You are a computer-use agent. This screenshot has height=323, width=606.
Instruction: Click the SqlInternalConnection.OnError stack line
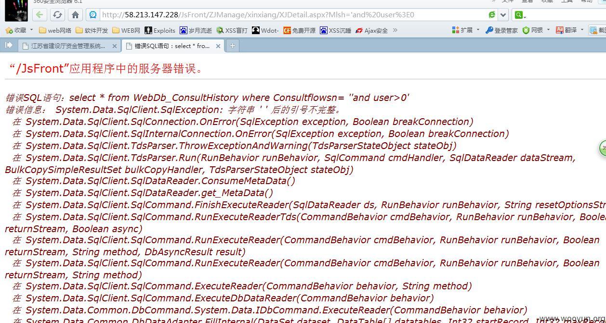pyautogui.click(x=260, y=134)
